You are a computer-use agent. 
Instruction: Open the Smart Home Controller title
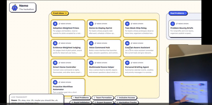pyautogui.click(x=64, y=67)
